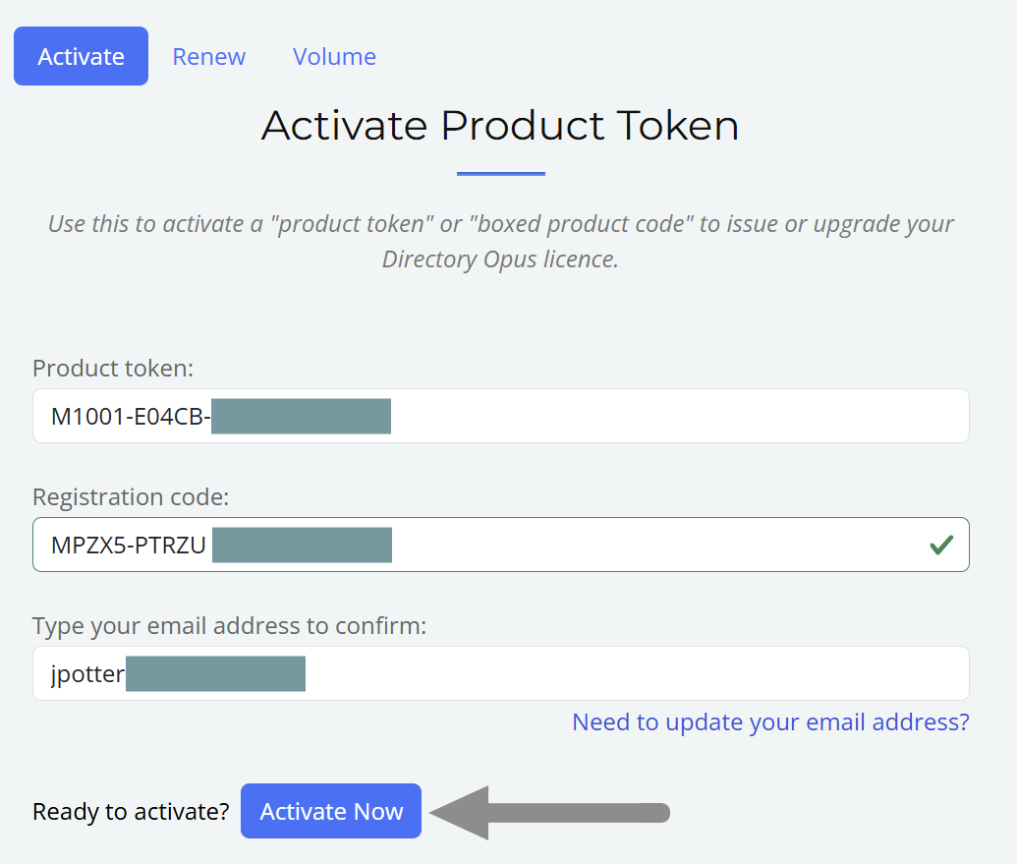Click the redacted block in Product token field

[301, 416]
